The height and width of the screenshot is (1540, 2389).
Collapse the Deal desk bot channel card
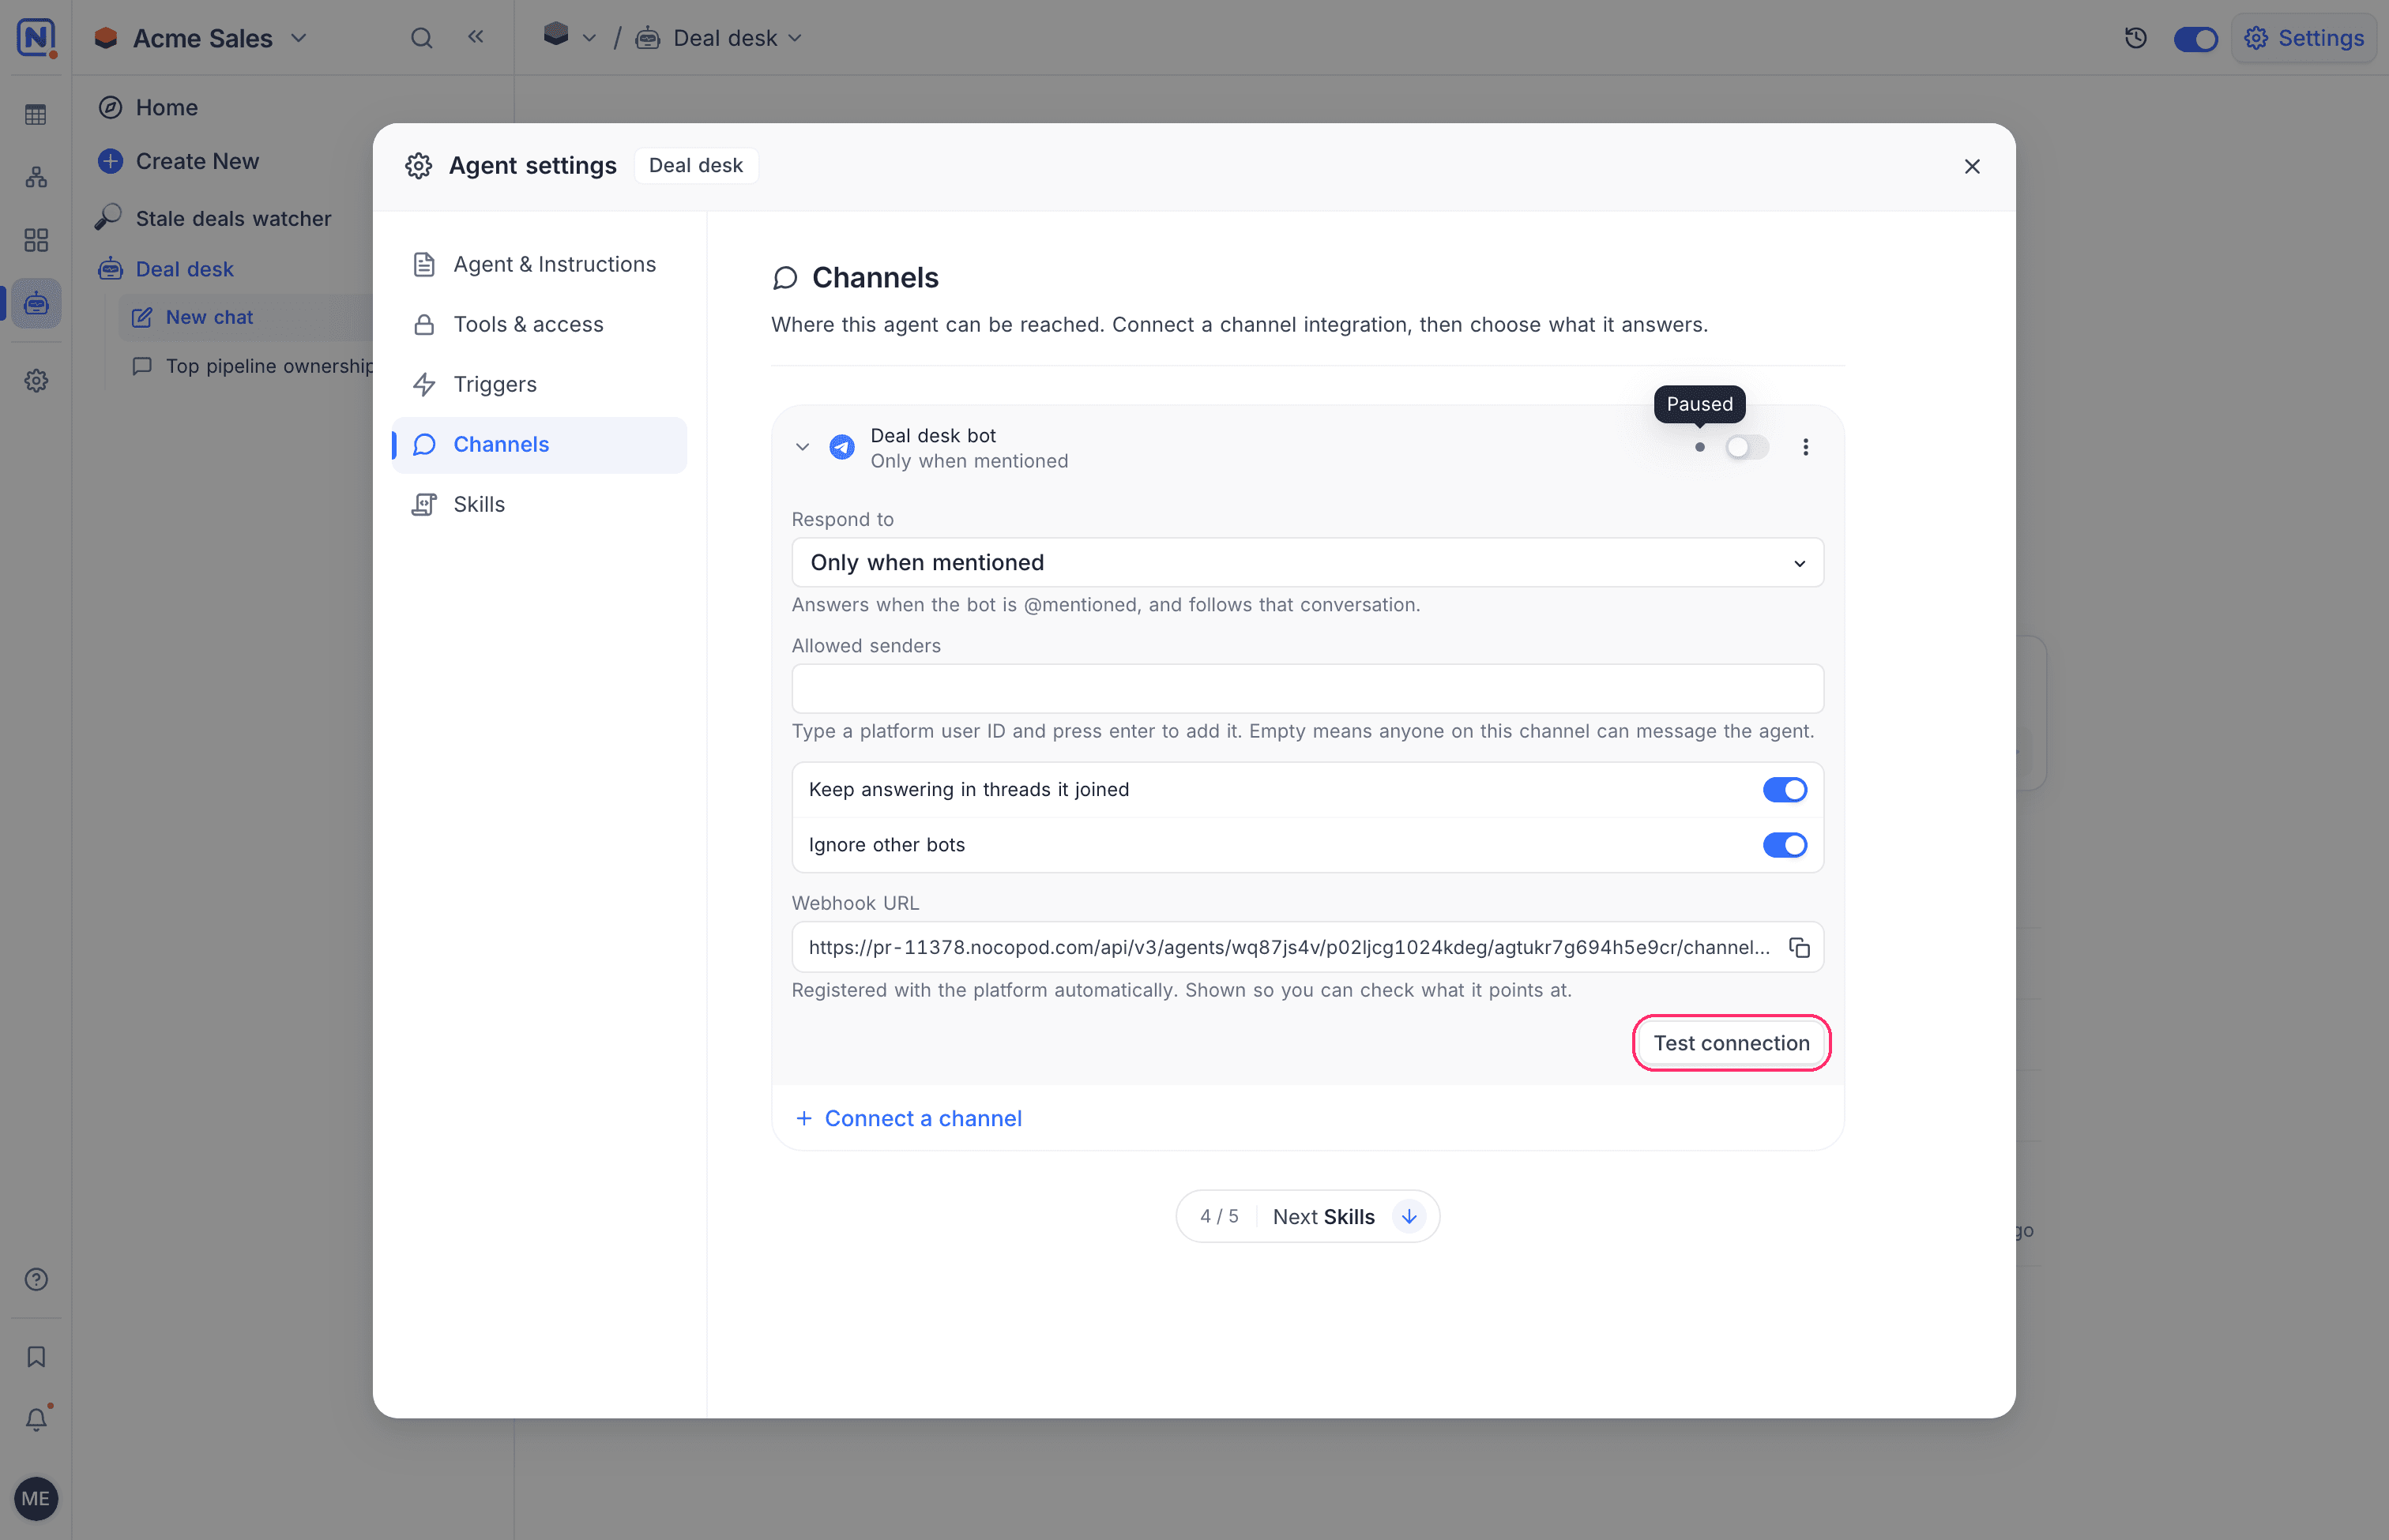click(x=801, y=447)
